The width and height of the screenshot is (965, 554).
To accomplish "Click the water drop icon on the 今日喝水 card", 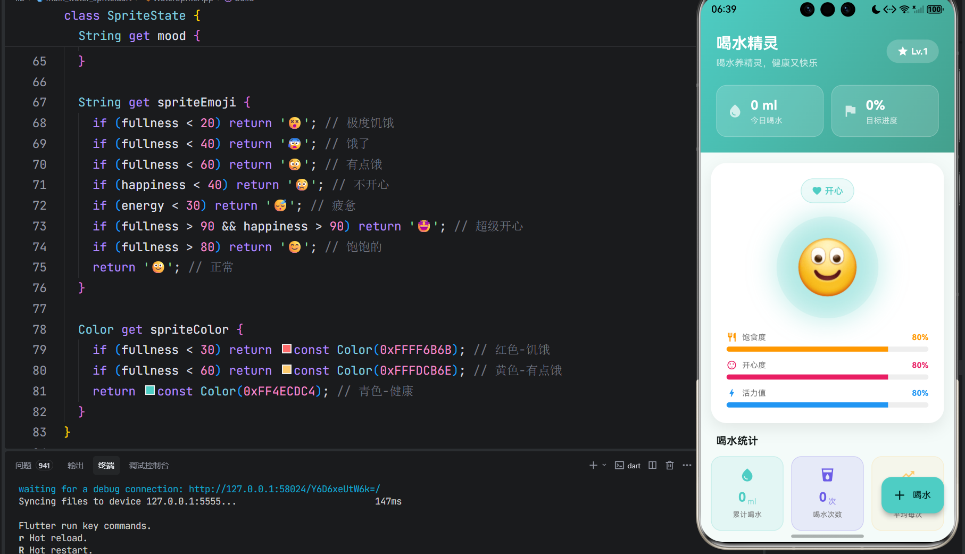I will (736, 111).
